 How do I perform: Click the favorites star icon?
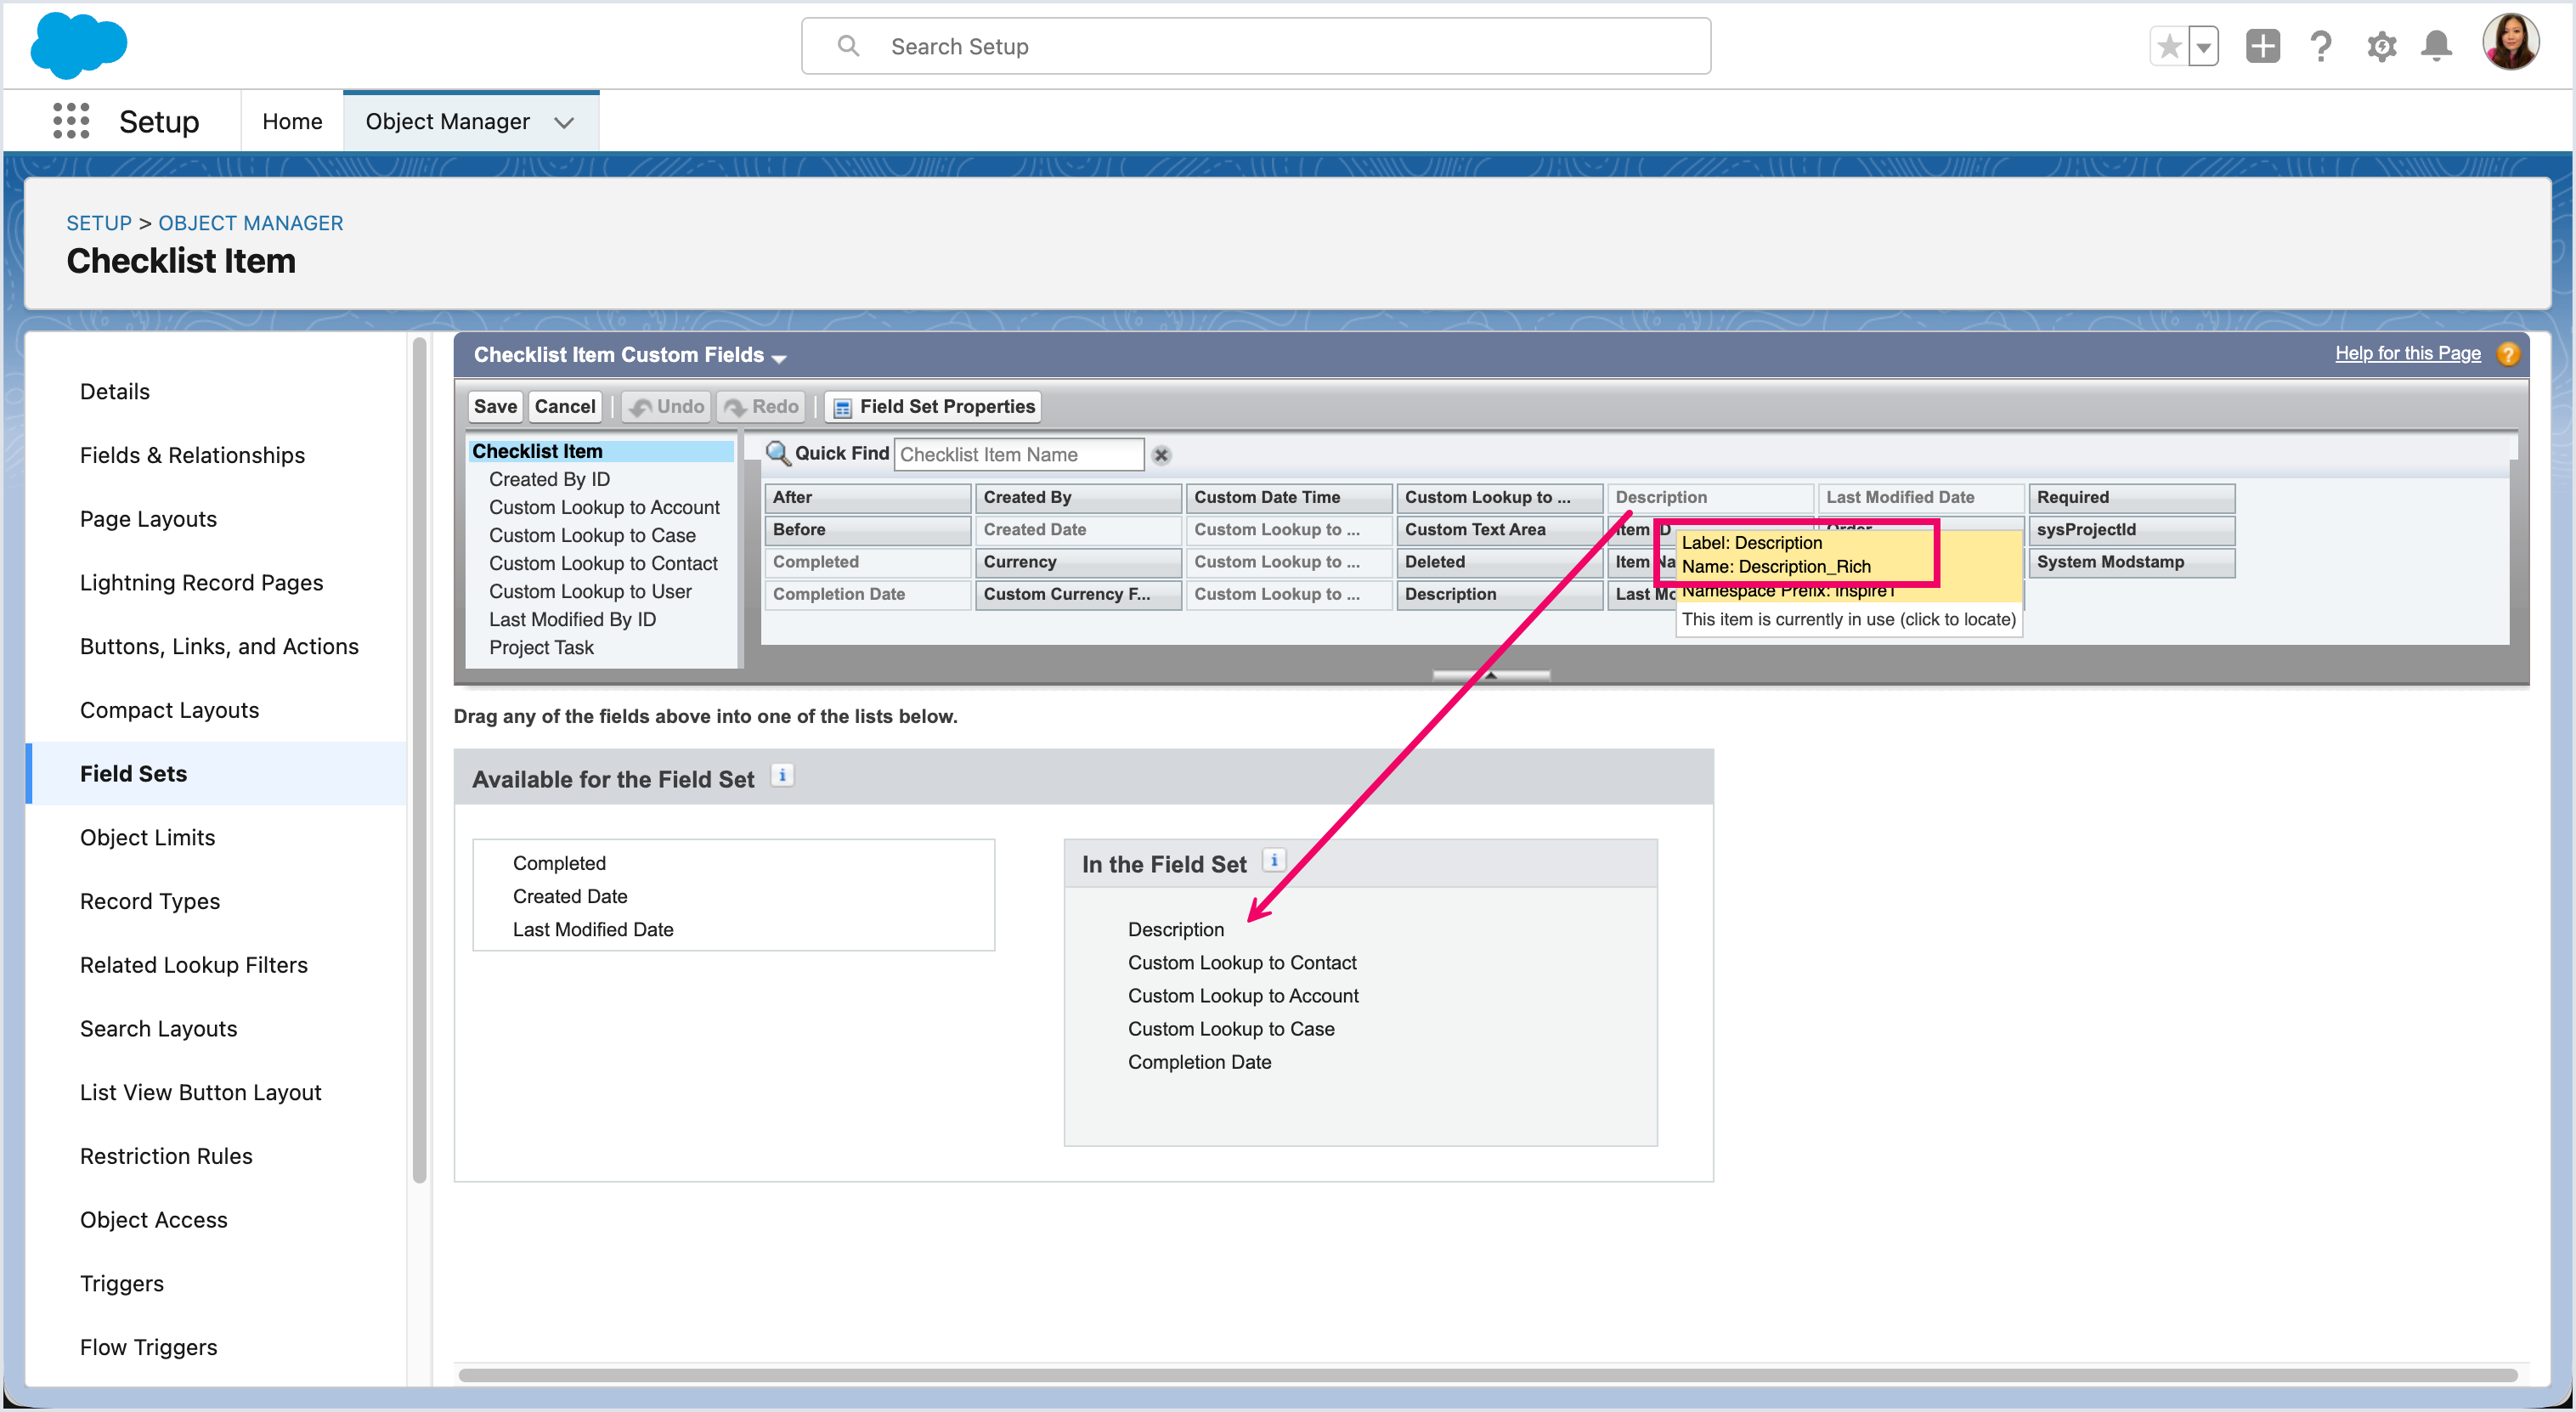tap(2169, 46)
